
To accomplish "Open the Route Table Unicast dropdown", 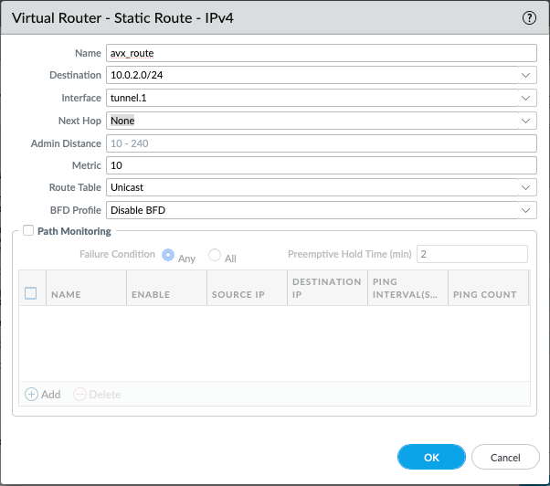I will [525, 188].
